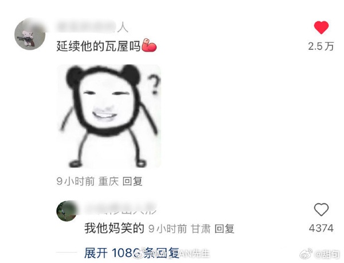Click the @甜句 watermark text
Image resolution: width=344 pixels, height=263 pixels.
click(x=327, y=254)
